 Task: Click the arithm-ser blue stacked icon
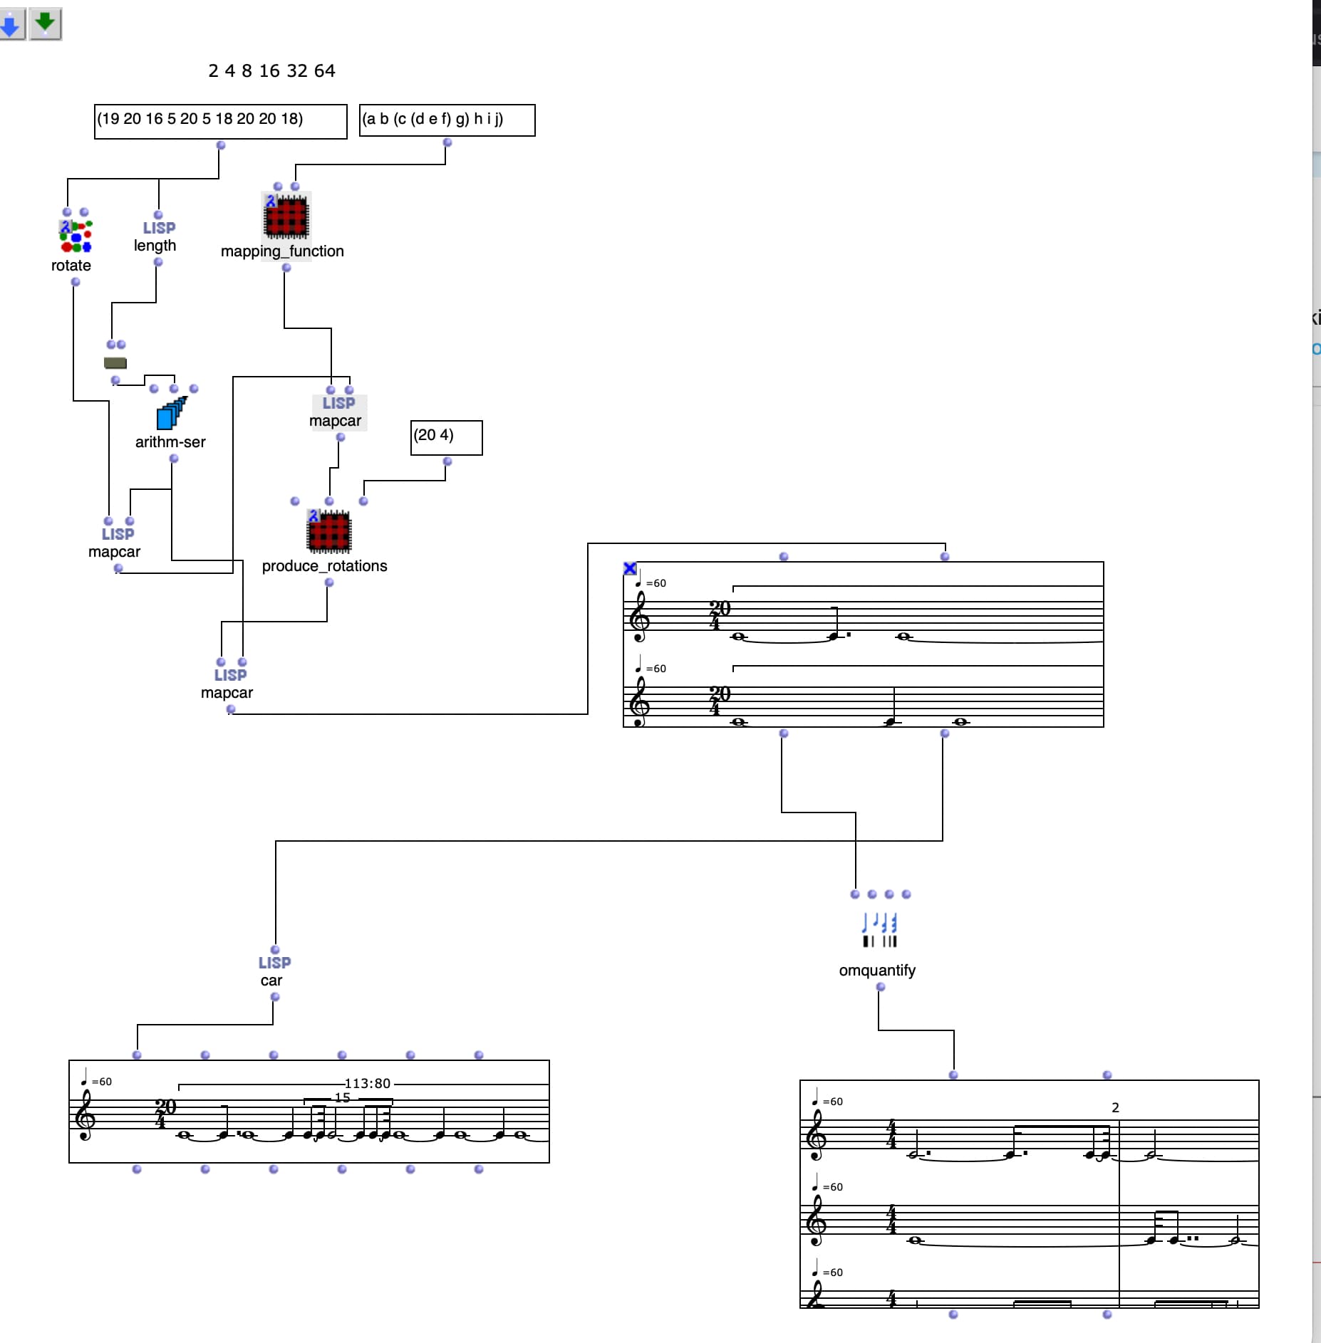point(171,414)
